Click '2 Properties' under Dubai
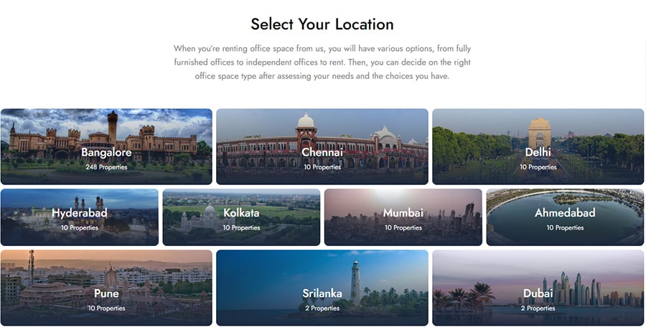The width and height of the screenshot is (646, 330). [538, 308]
